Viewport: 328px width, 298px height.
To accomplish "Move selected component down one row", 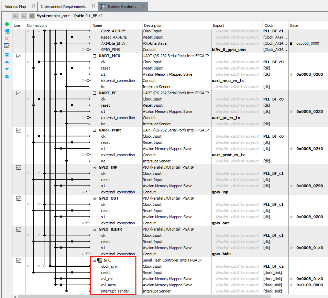I will coord(7,69).
